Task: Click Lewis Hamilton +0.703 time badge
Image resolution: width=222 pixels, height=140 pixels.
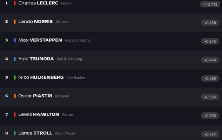Action: point(210,116)
